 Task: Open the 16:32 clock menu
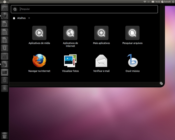point(158,2)
